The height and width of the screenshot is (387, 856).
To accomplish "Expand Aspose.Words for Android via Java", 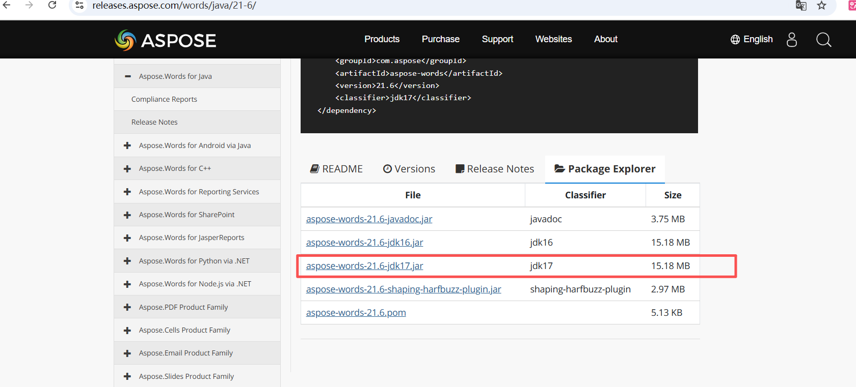I will [127, 145].
